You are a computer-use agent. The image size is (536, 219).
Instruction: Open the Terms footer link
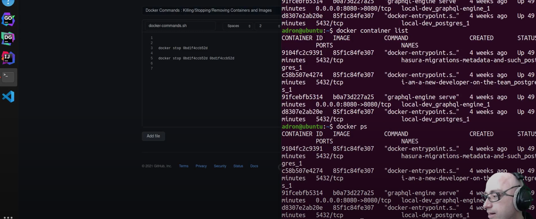(x=184, y=166)
